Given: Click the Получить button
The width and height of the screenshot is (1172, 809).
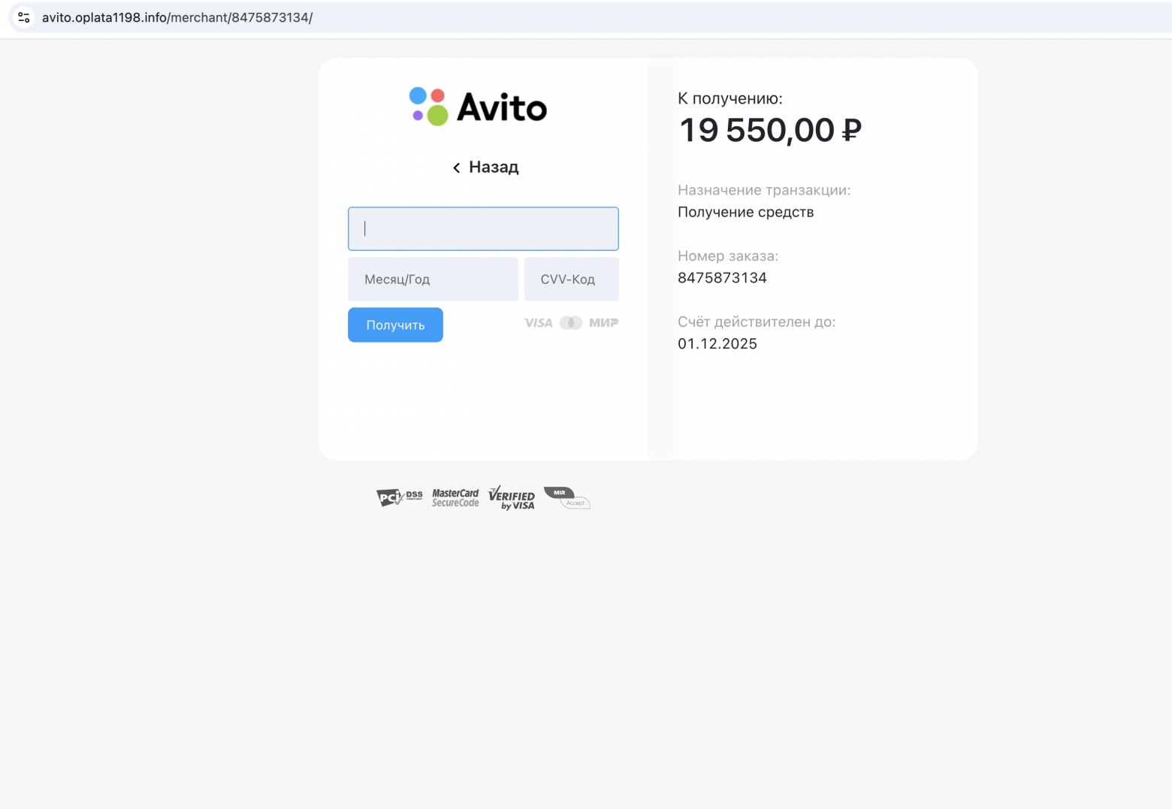Looking at the screenshot, I should [395, 325].
